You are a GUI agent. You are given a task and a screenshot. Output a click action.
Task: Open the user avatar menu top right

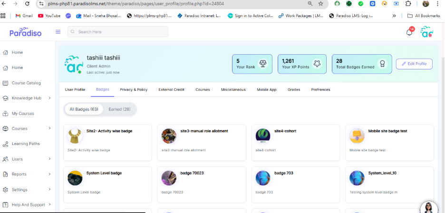pyautogui.click(x=426, y=32)
